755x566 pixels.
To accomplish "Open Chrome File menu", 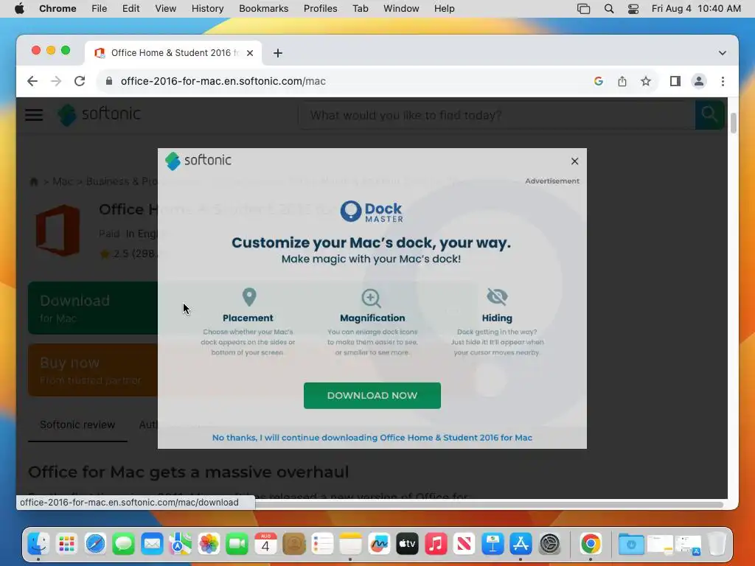I will tap(100, 9).
